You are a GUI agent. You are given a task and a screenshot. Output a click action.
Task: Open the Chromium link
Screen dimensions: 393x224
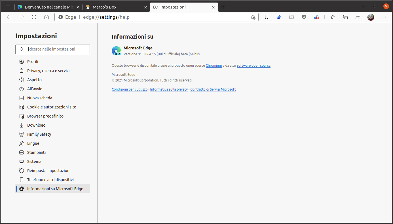[214, 65]
